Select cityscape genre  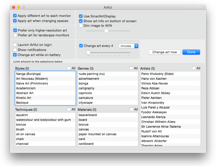pyautogui.click(x=108, y=103)
